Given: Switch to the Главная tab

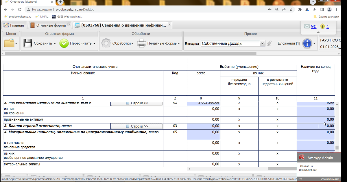Looking at the screenshot, I should pyautogui.click(x=14, y=25).
